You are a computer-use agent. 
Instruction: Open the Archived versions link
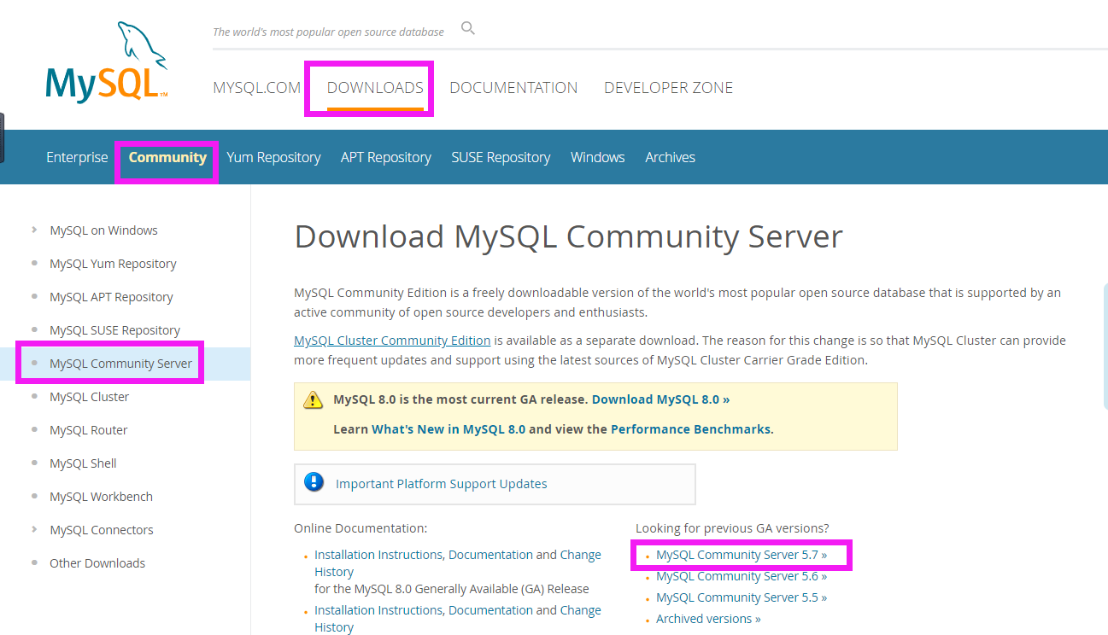708,619
